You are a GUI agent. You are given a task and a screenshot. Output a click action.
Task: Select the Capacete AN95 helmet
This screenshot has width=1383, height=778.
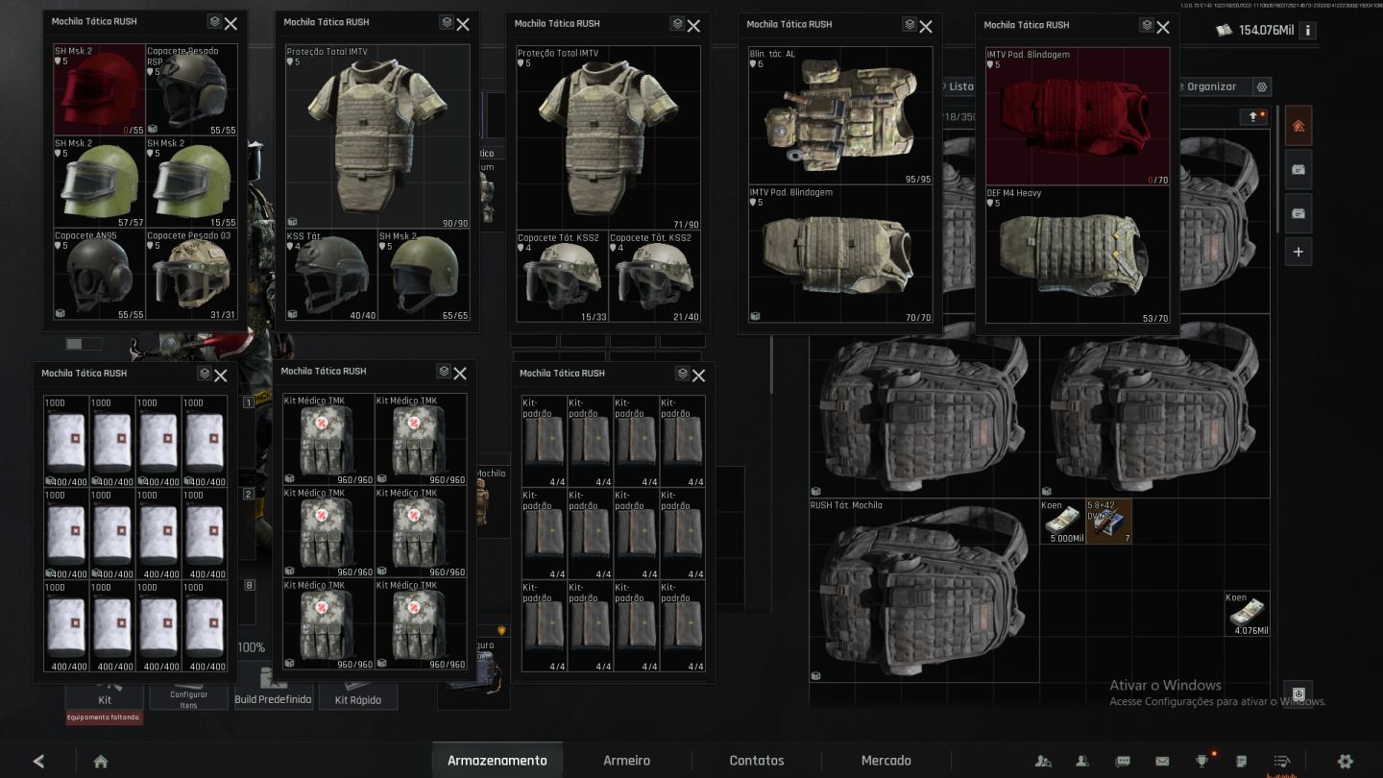point(99,274)
